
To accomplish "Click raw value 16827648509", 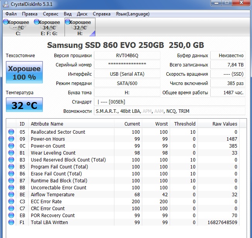I will tap(222, 223).
